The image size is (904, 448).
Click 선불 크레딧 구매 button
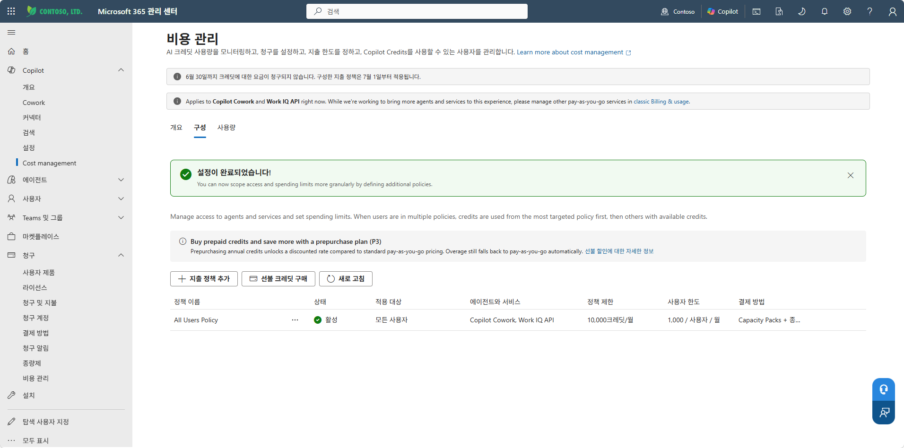pyautogui.click(x=278, y=279)
